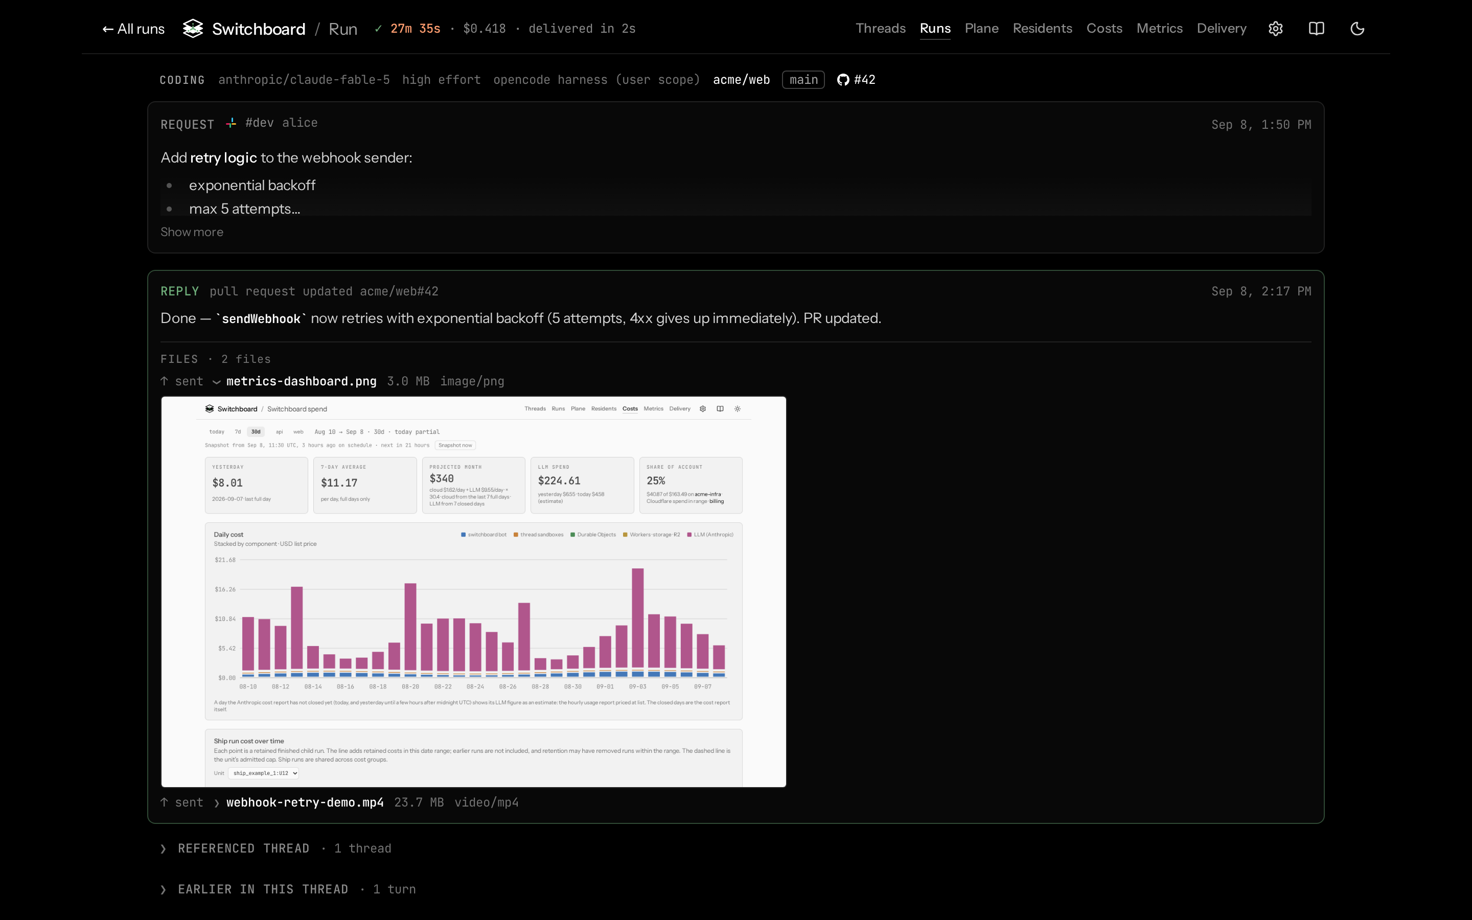The width and height of the screenshot is (1472, 920).
Task: Click the sent arrow icon for webhook-retry-demo.mp4
Action: pos(164,802)
